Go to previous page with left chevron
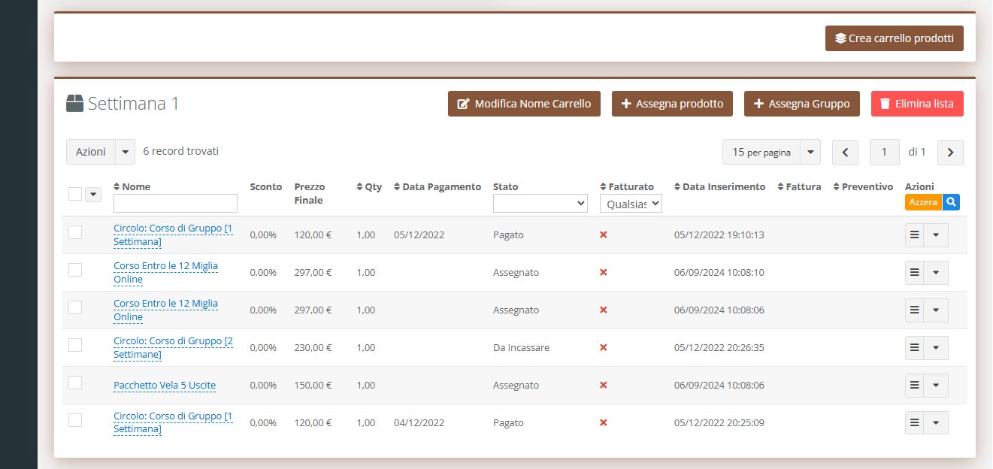The height and width of the screenshot is (469, 993). [845, 153]
